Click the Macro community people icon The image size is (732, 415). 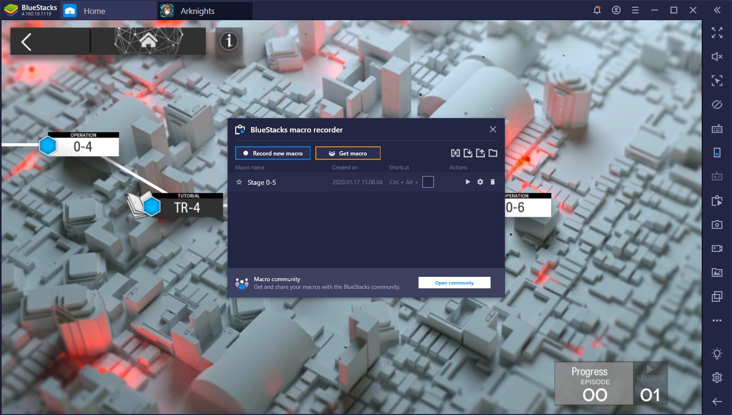coord(241,283)
